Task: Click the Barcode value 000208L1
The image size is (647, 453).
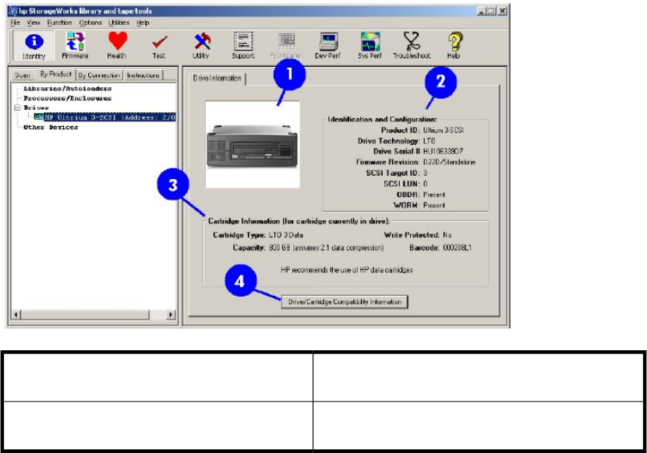Action: pyautogui.click(x=458, y=248)
